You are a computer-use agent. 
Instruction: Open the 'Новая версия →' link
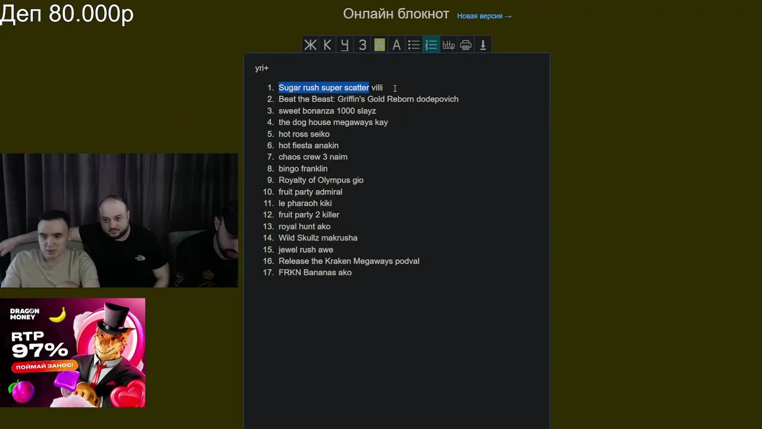pyautogui.click(x=484, y=16)
